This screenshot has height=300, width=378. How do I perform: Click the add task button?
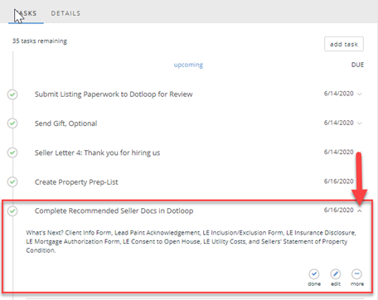coord(344,44)
